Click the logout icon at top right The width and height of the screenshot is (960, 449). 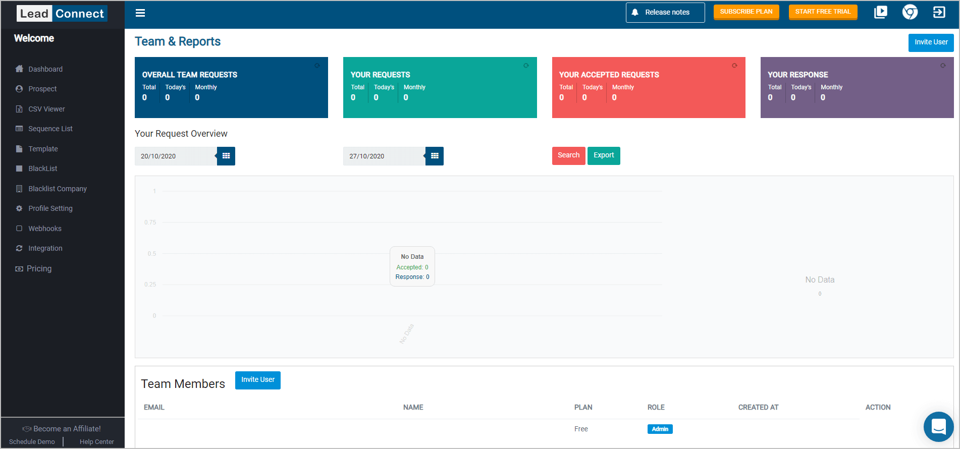[x=939, y=12]
